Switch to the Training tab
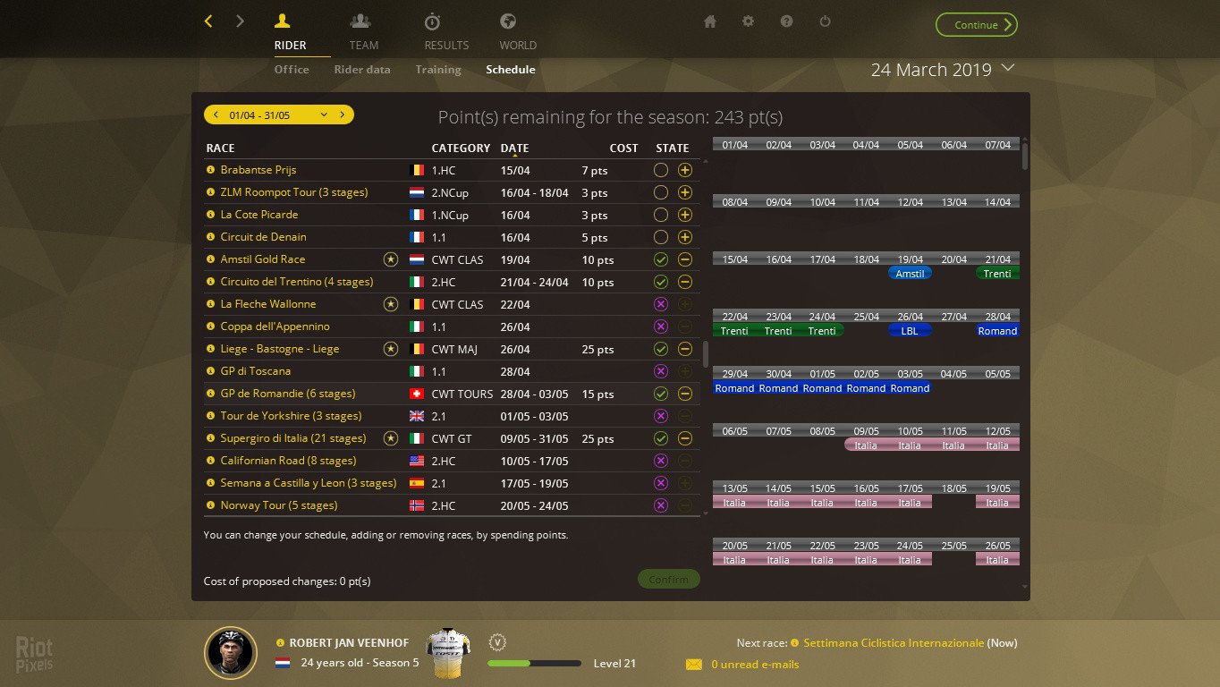This screenshot has height=687, width=1220. pos(438,69)
